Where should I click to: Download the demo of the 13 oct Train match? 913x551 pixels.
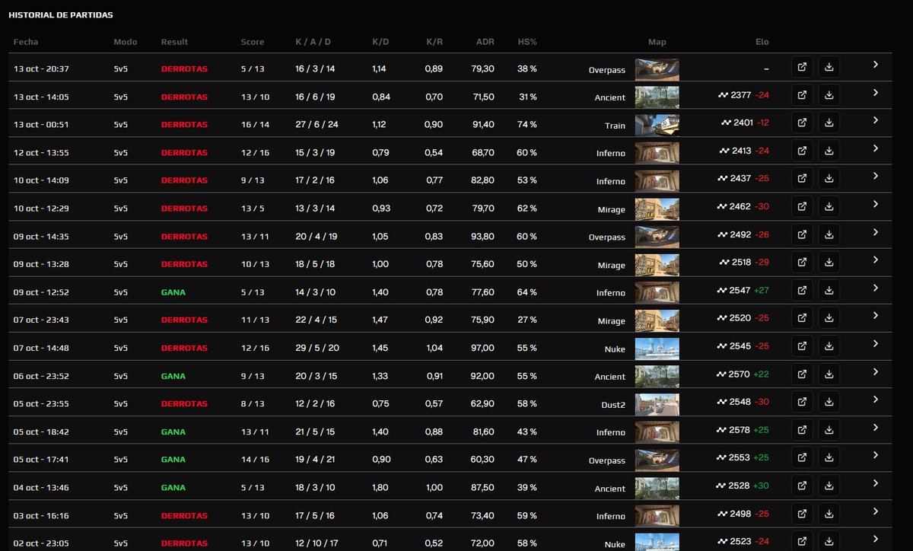click(829, 123)
